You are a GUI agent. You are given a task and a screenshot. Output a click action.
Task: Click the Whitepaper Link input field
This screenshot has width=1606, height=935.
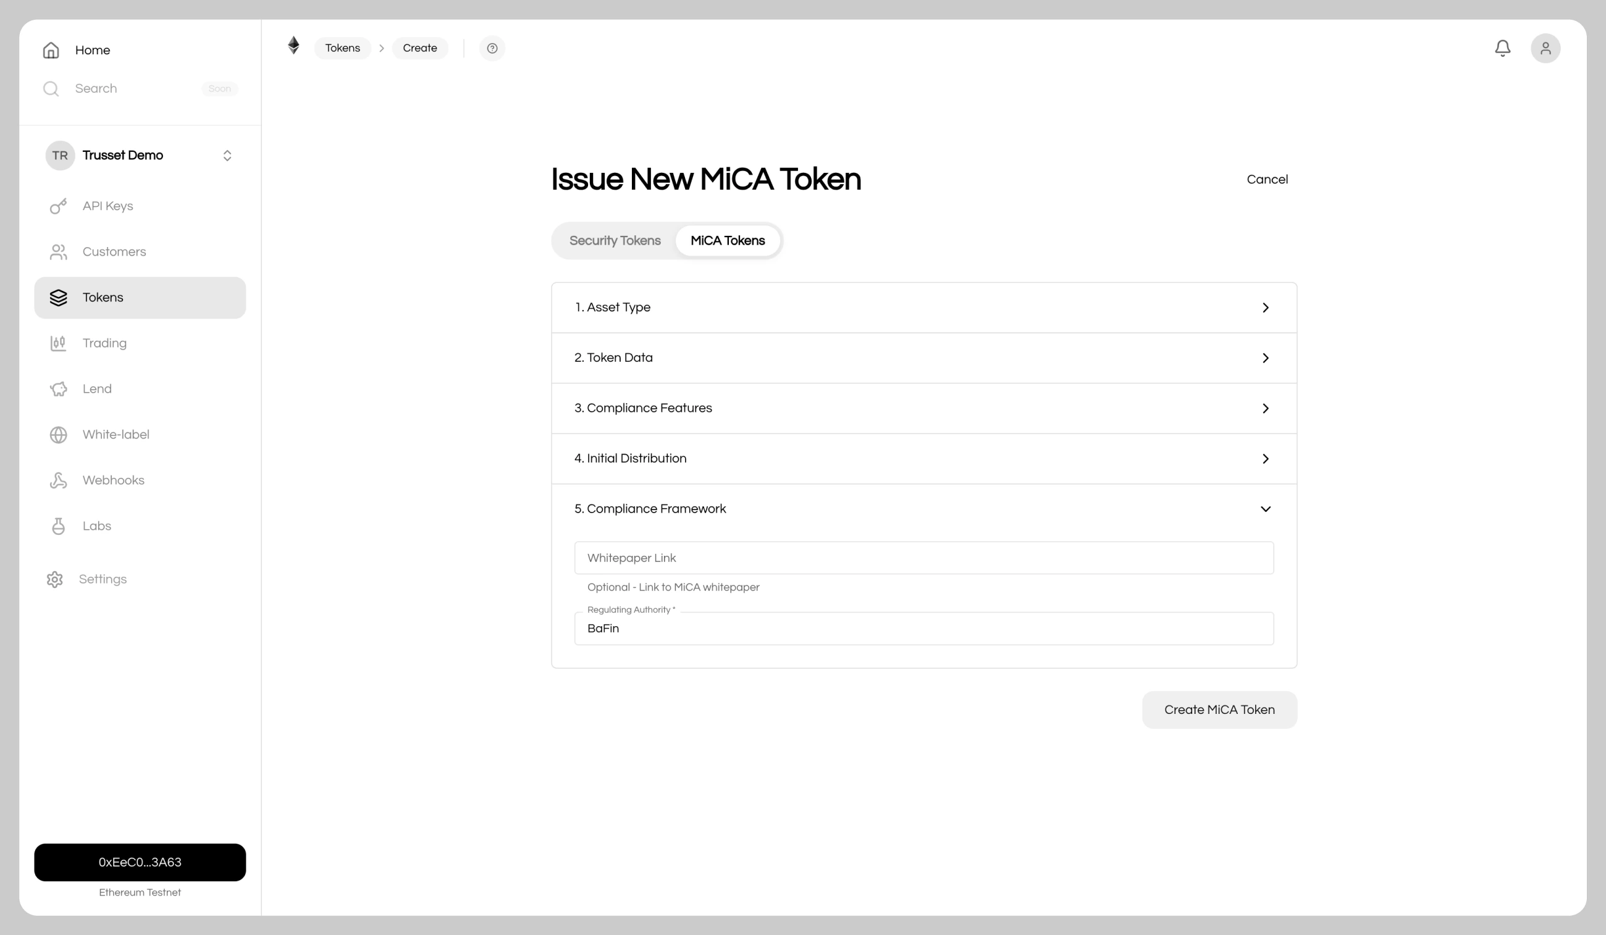[923, 558]
